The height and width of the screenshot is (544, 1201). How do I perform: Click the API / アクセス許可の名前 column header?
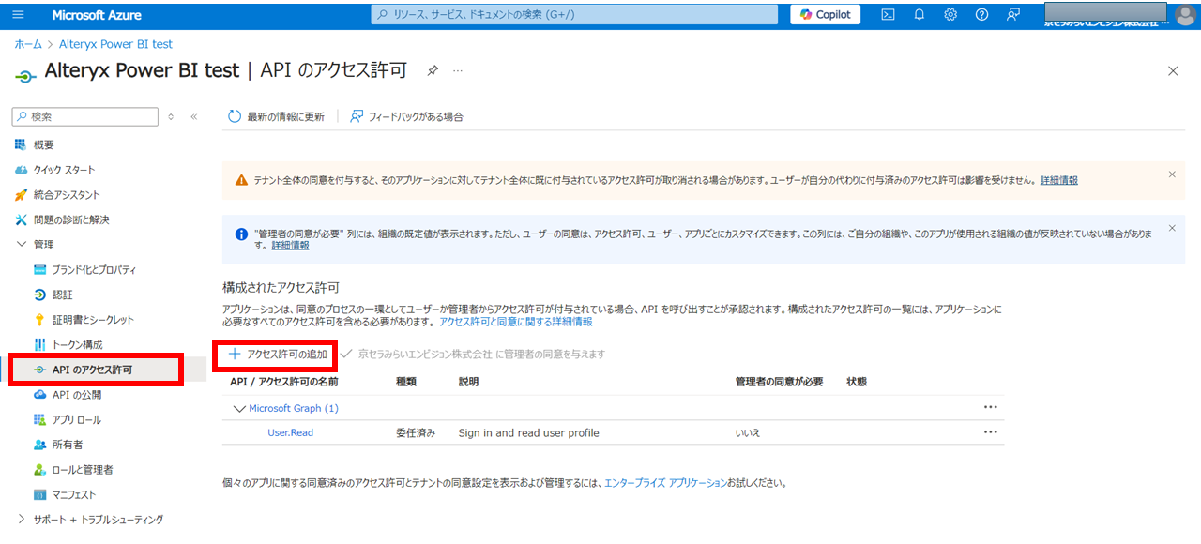(x=284, y=383)
